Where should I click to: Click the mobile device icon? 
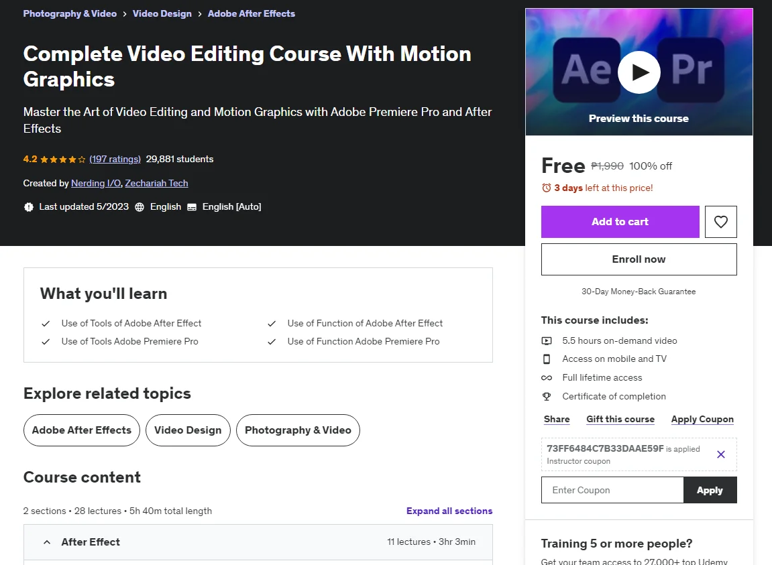tap(547, 359)
